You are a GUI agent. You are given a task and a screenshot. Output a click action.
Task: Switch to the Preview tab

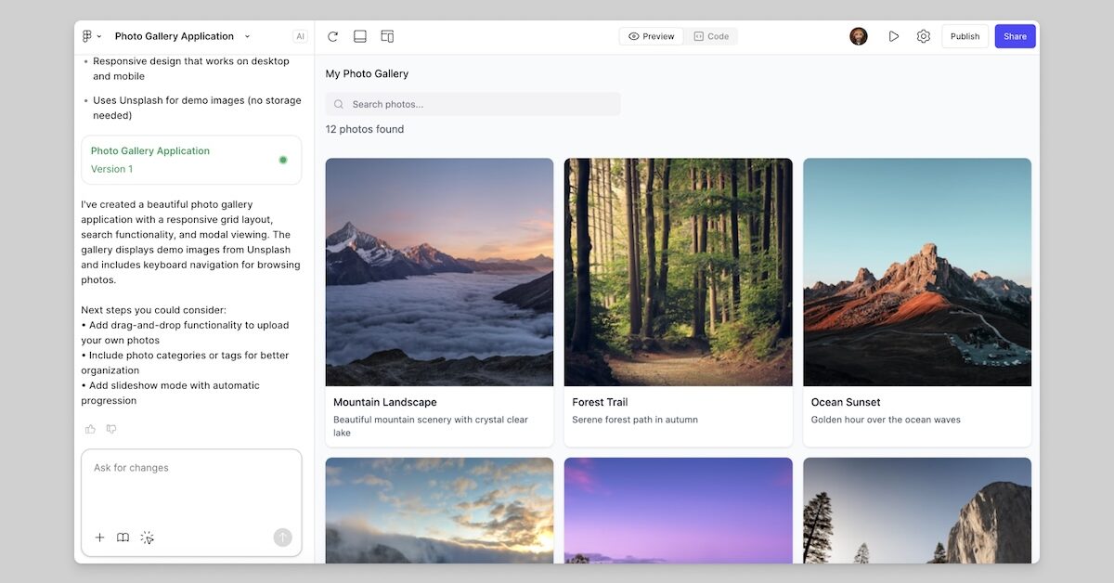tap(651, 35)
